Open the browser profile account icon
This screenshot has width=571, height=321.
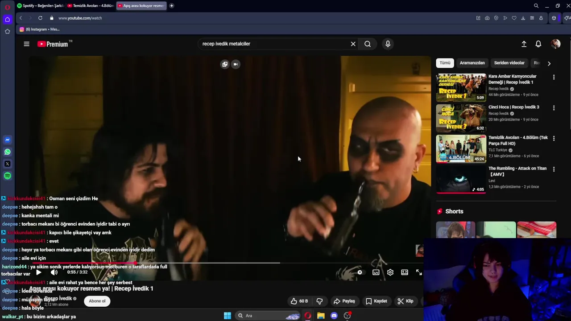pos(541,18)
